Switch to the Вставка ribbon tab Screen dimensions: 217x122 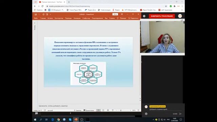click(50, 18)
